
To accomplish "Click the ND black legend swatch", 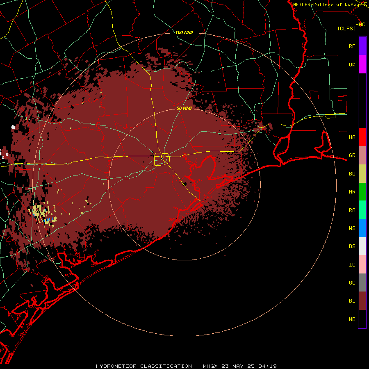I will 362,319.
